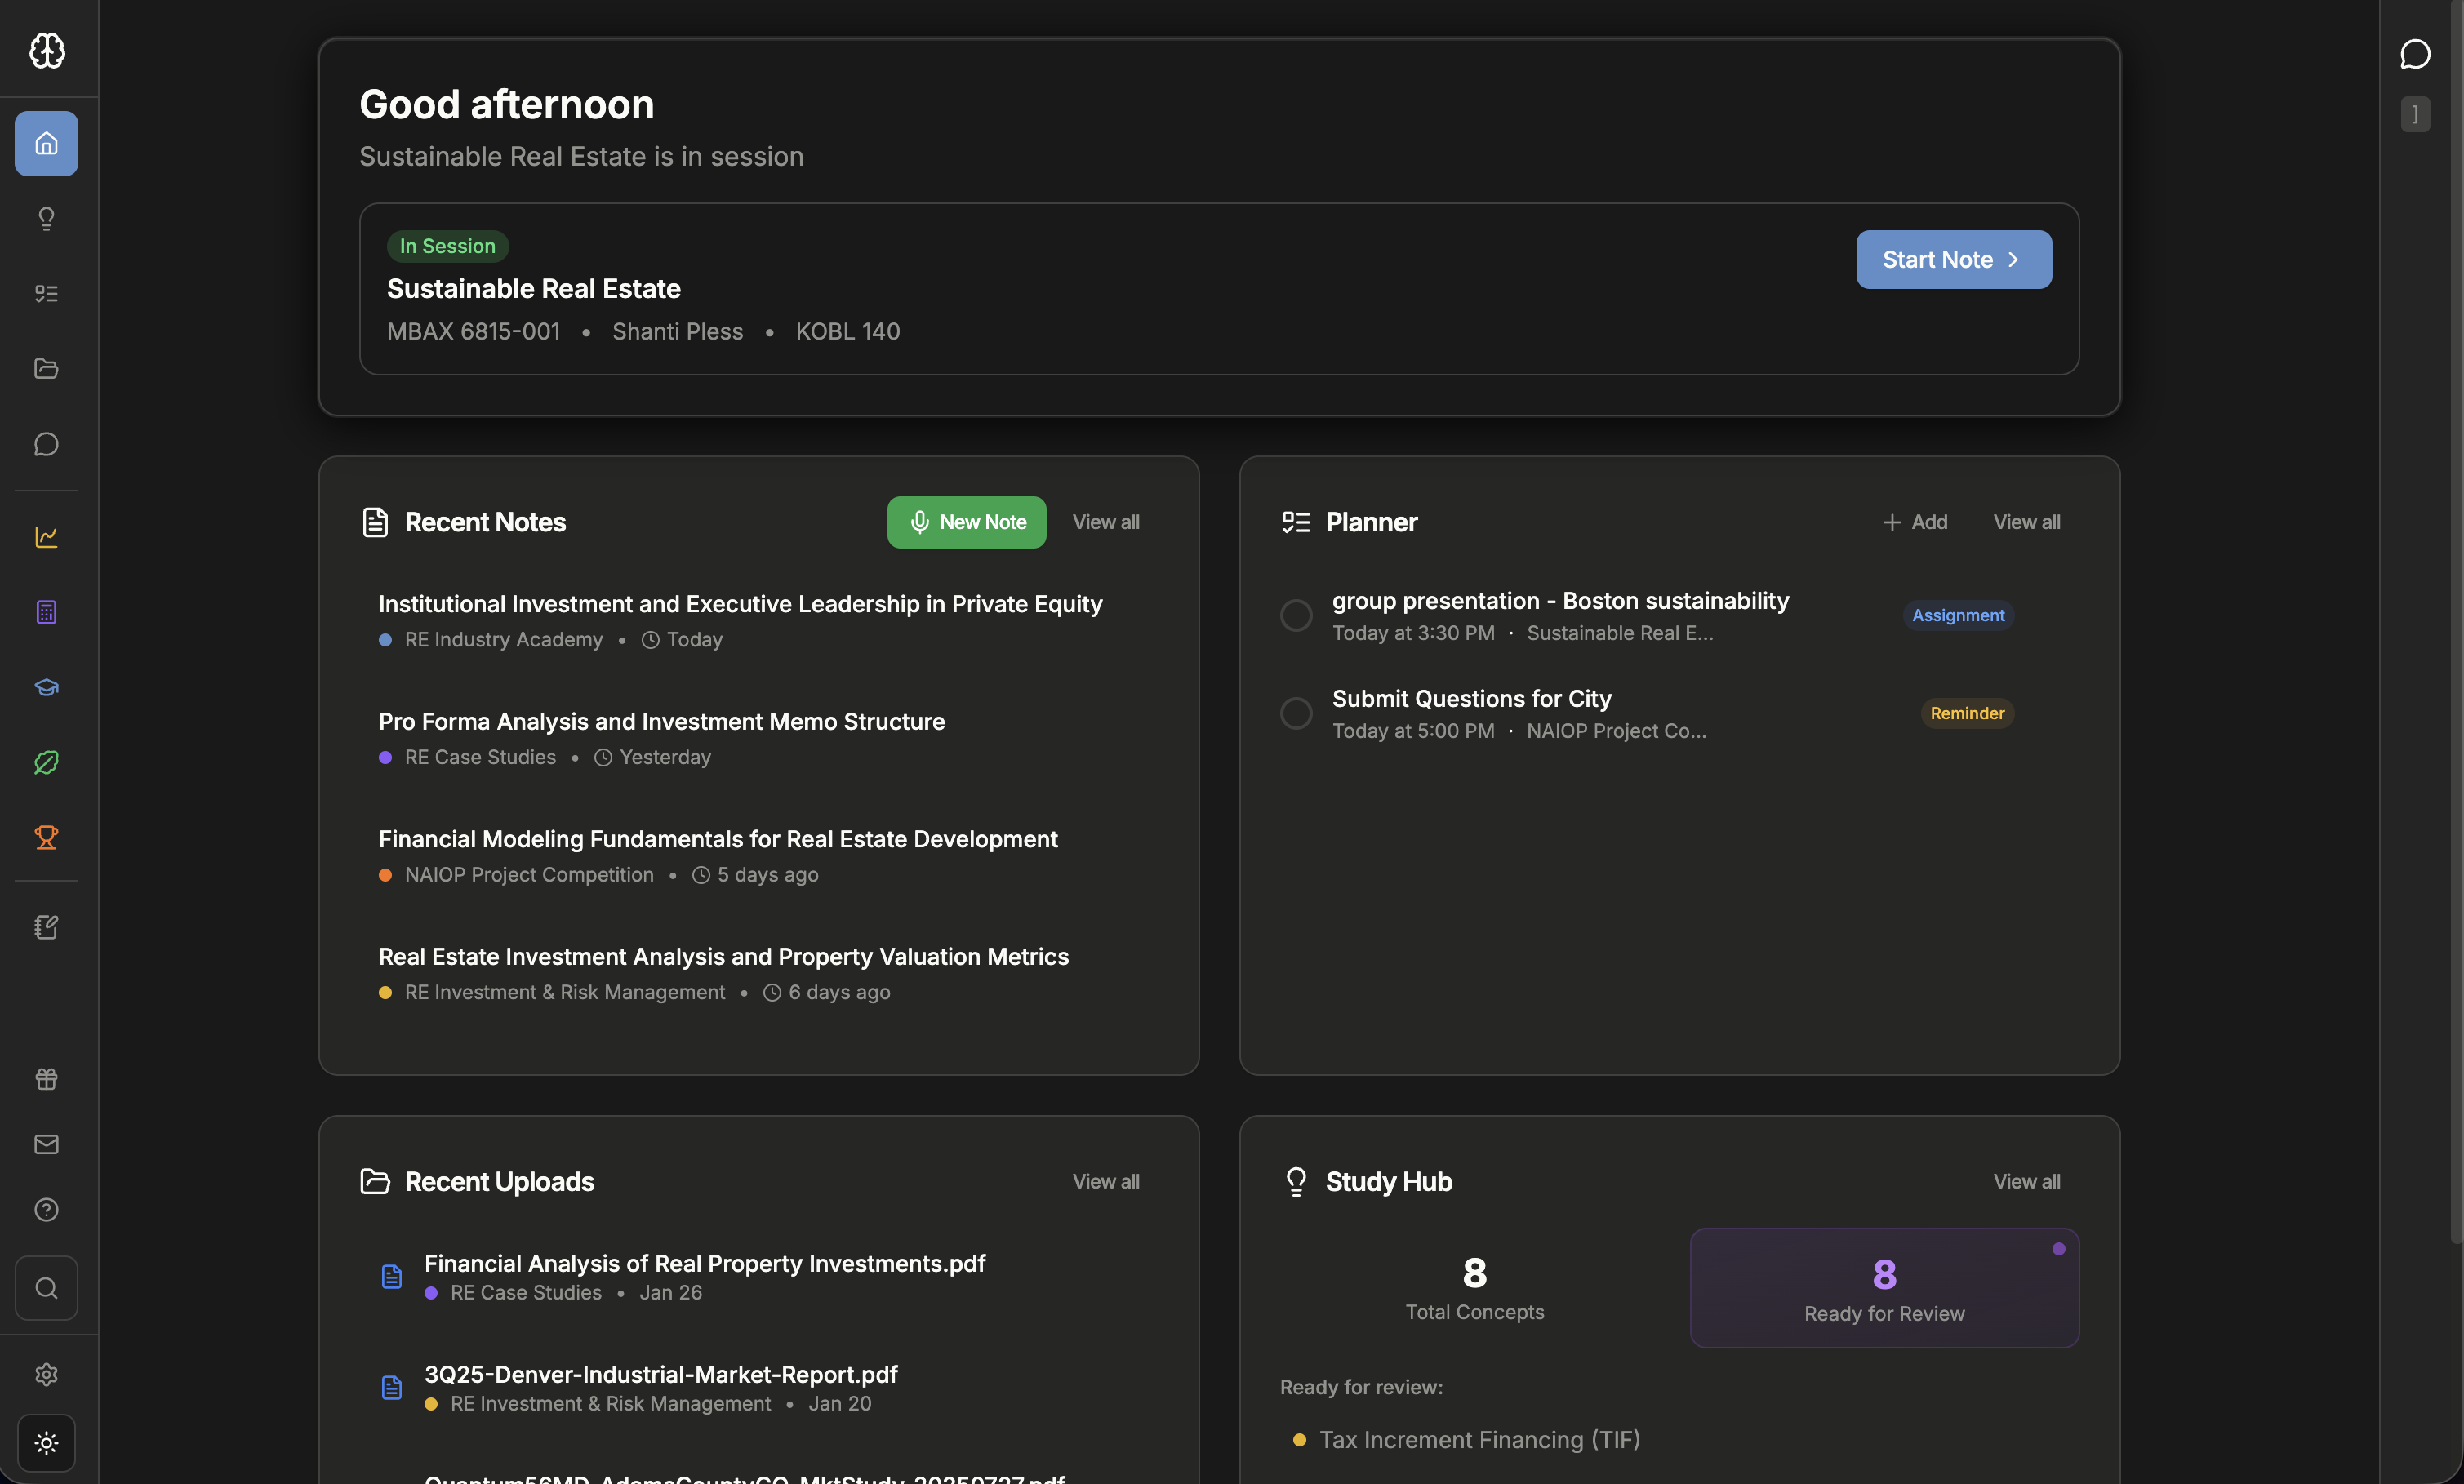The width and height of the screenshot is (2464, 1484).
Task: Open the search icon near sidebar bottom
Action: click(x=46, y=1287)
